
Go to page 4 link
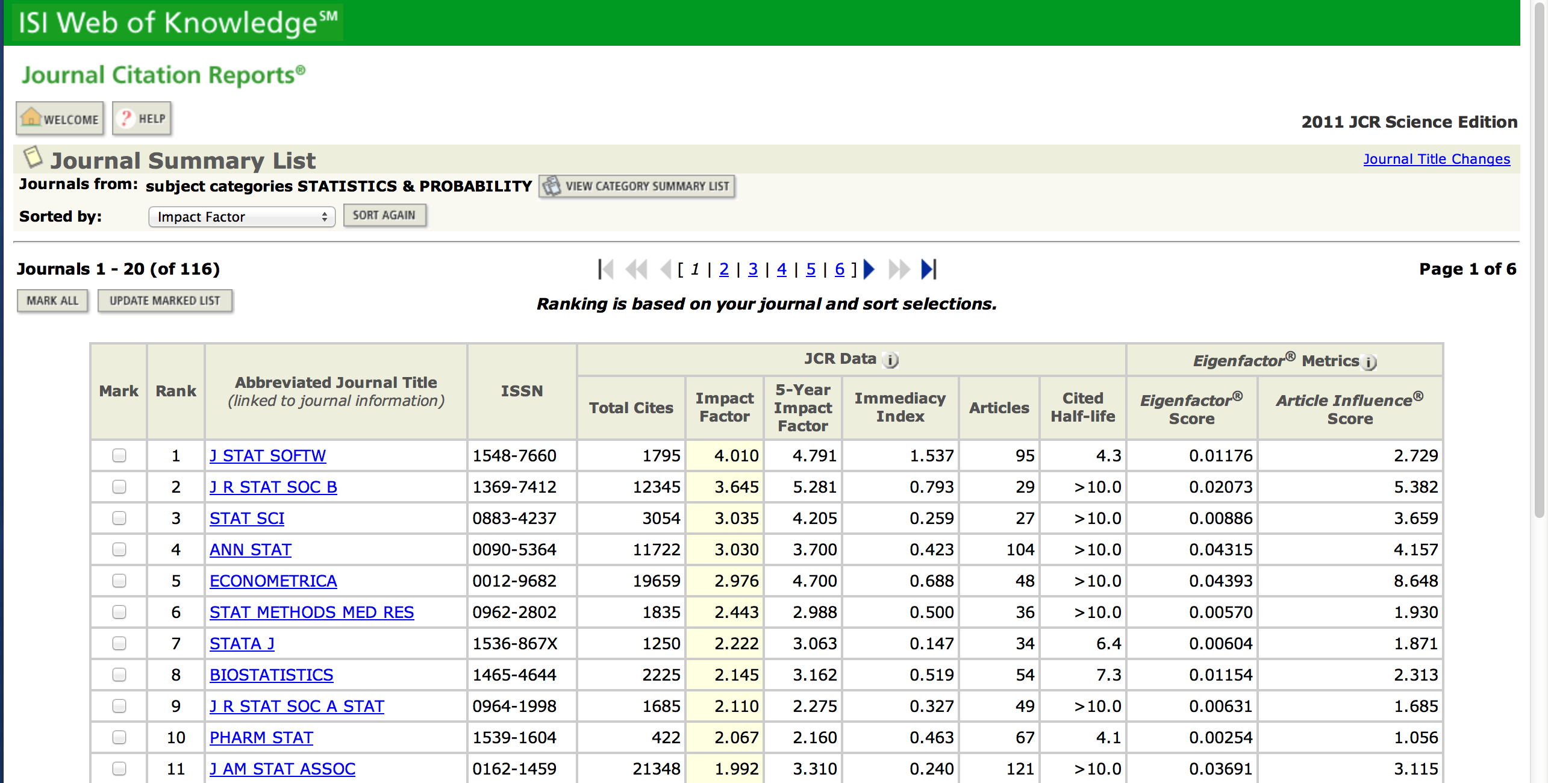click(x=782, y=269)
